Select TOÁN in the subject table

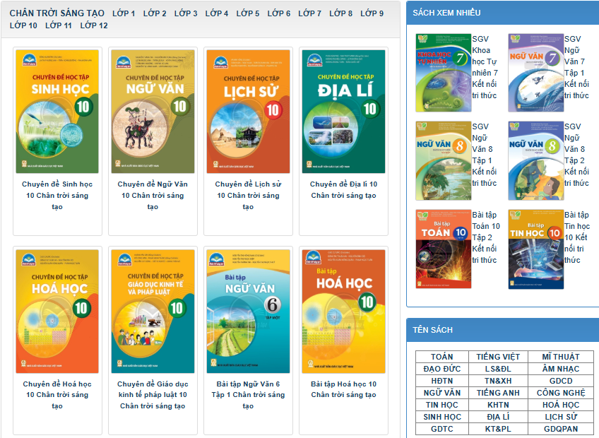point(442,357)
